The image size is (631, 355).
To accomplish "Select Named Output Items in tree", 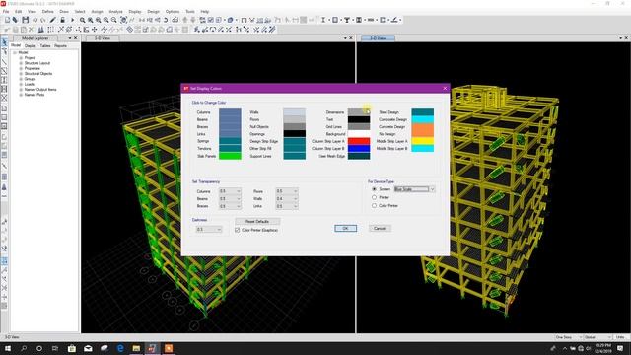I will 40,90.
